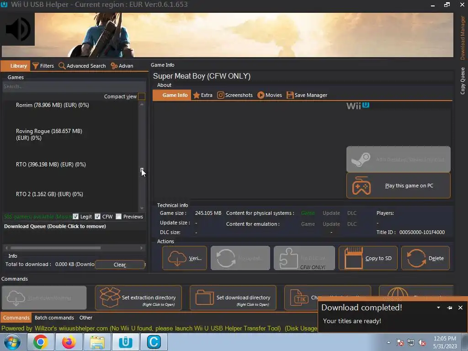Click the Steam logo shortcut icon

(361, 160)
